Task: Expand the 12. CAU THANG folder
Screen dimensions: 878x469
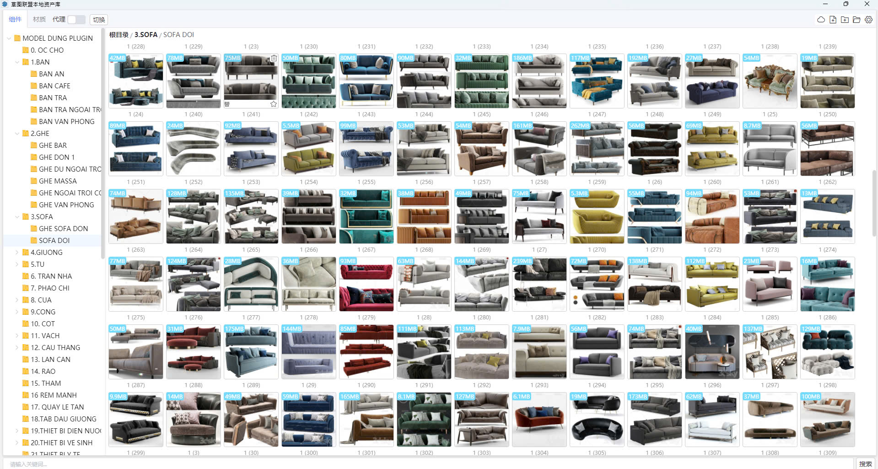Action: click(x=17, y=348)
